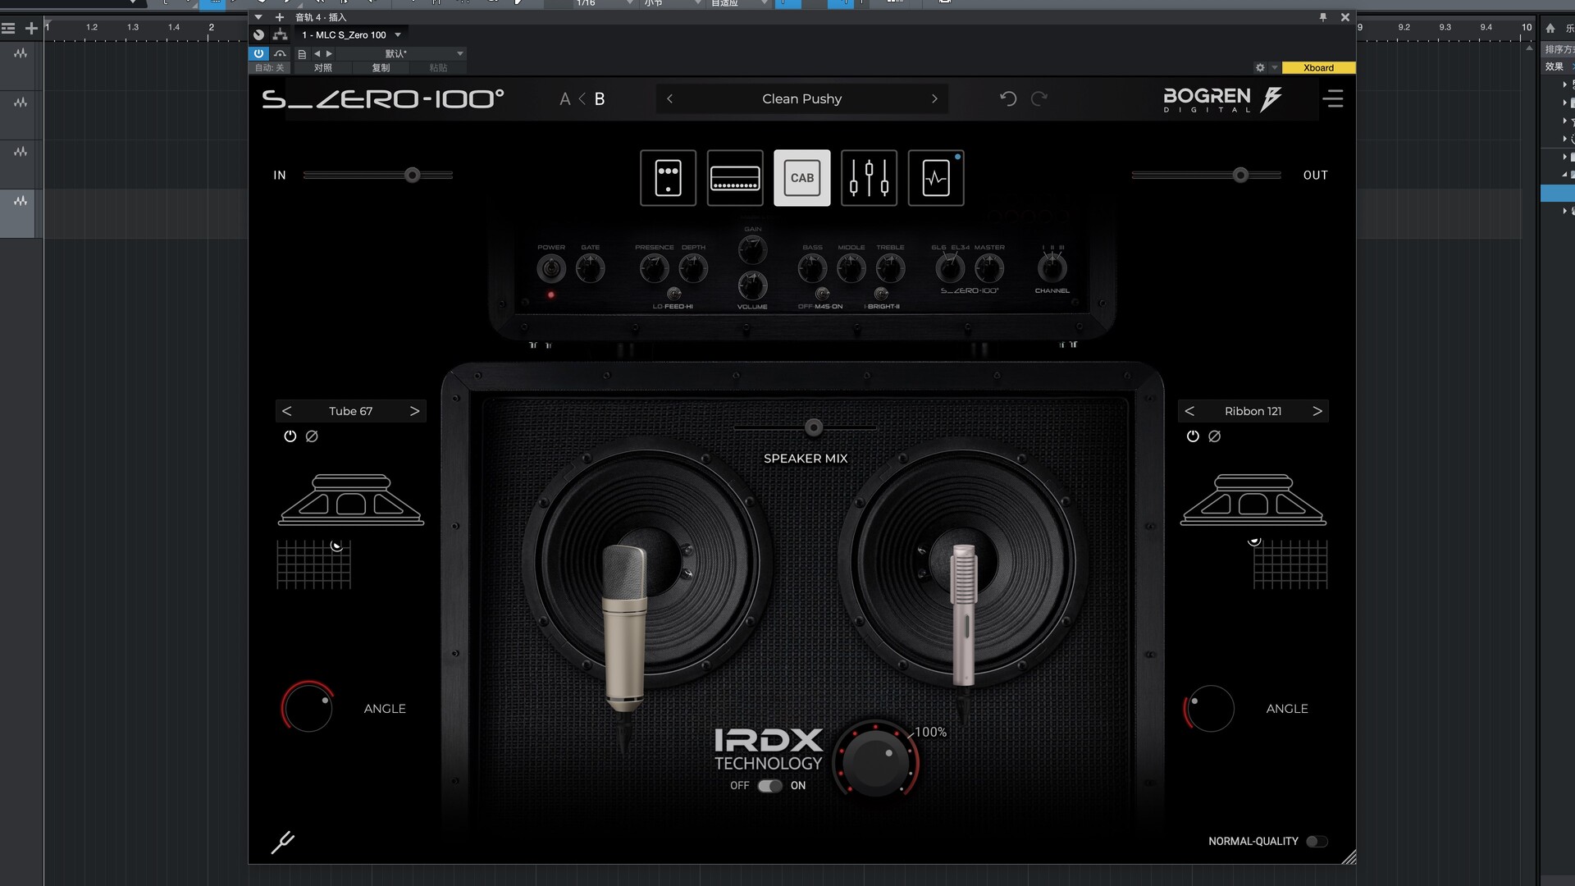Flip the OFF-M45-ON switch
This screenshot has height=886, width=1575.
click(x=822, y=294)
